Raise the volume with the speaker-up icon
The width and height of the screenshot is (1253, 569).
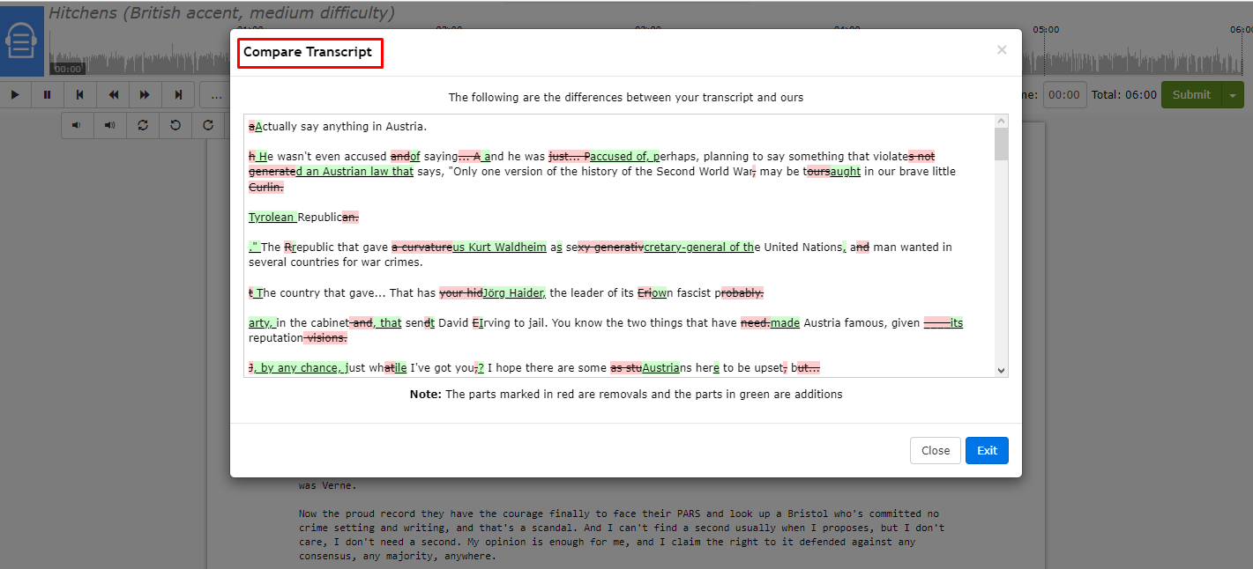point(110,125)
